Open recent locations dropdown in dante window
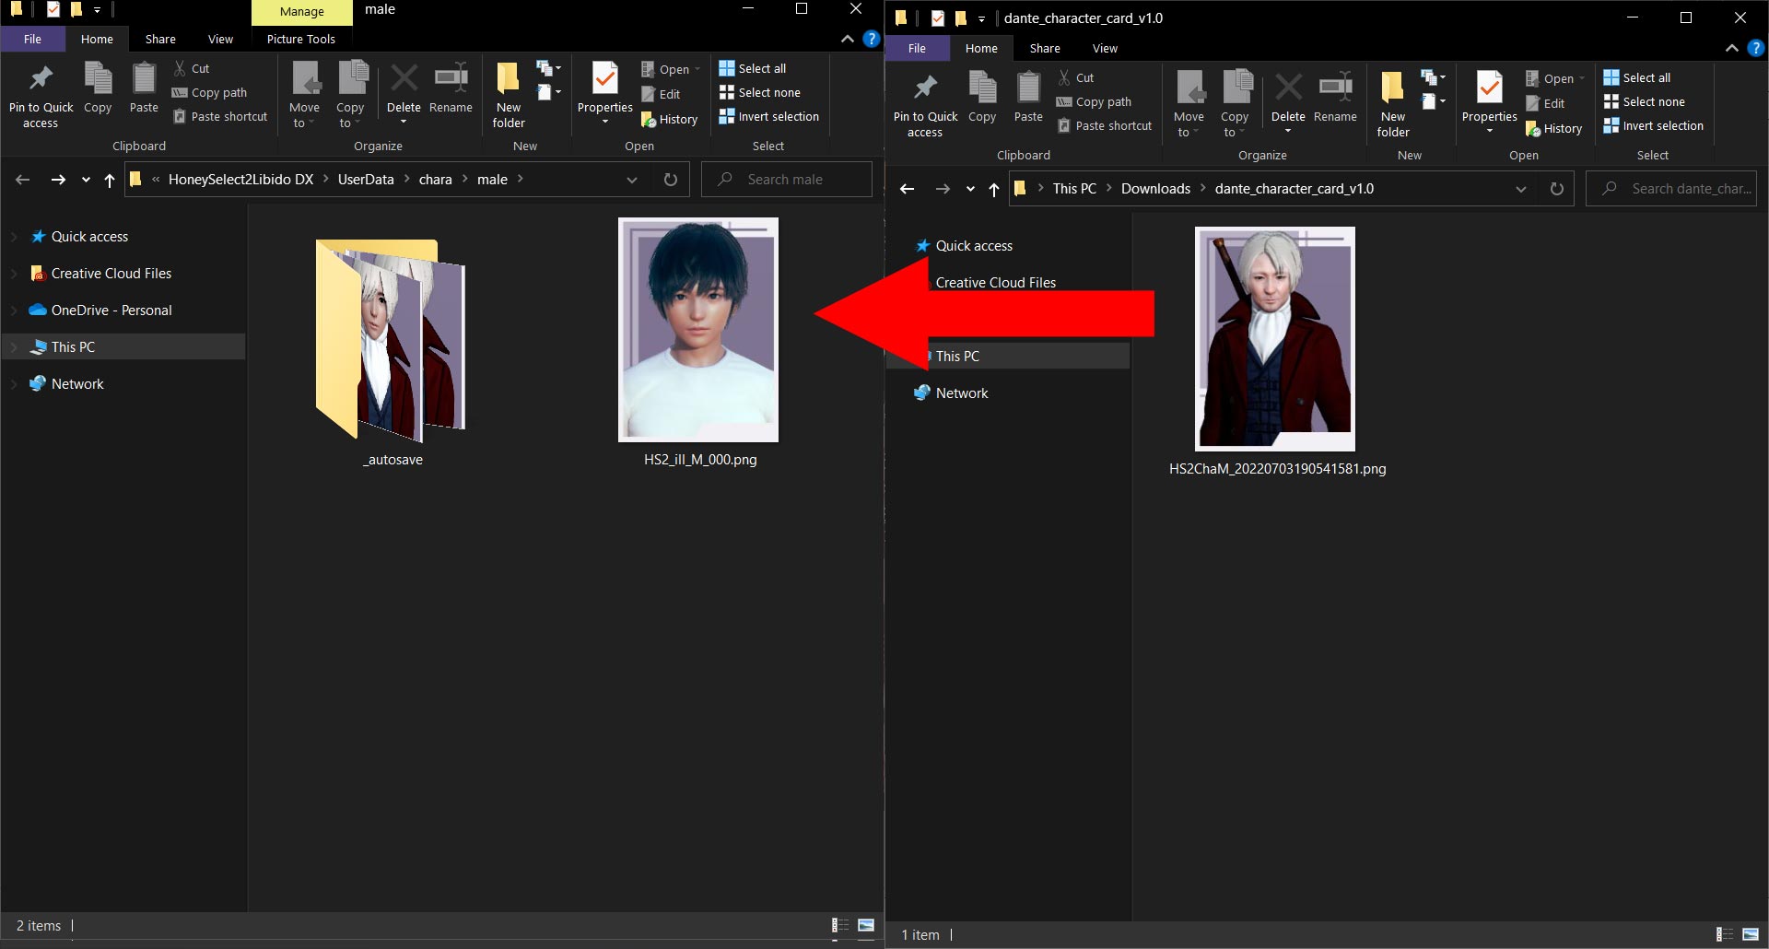Screen dimensions: 1769x949 pos(970,189)
